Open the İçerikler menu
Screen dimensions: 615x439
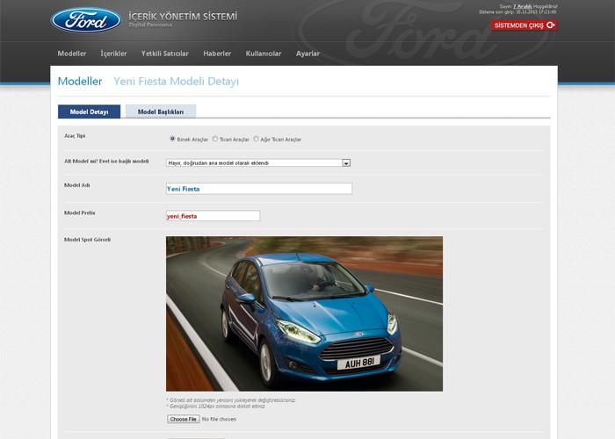[113, 54]
